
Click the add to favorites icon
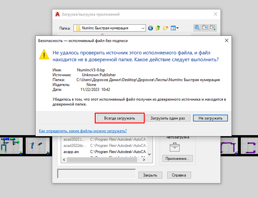213,28
